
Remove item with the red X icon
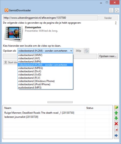(x=116, y=124)
